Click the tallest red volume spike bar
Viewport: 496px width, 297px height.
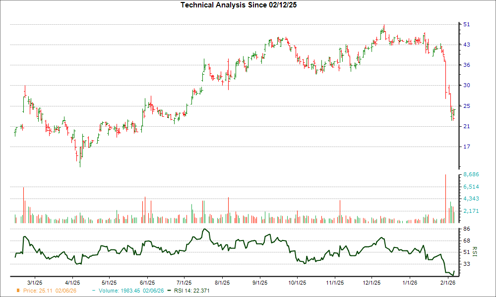(x=445, y=197)
